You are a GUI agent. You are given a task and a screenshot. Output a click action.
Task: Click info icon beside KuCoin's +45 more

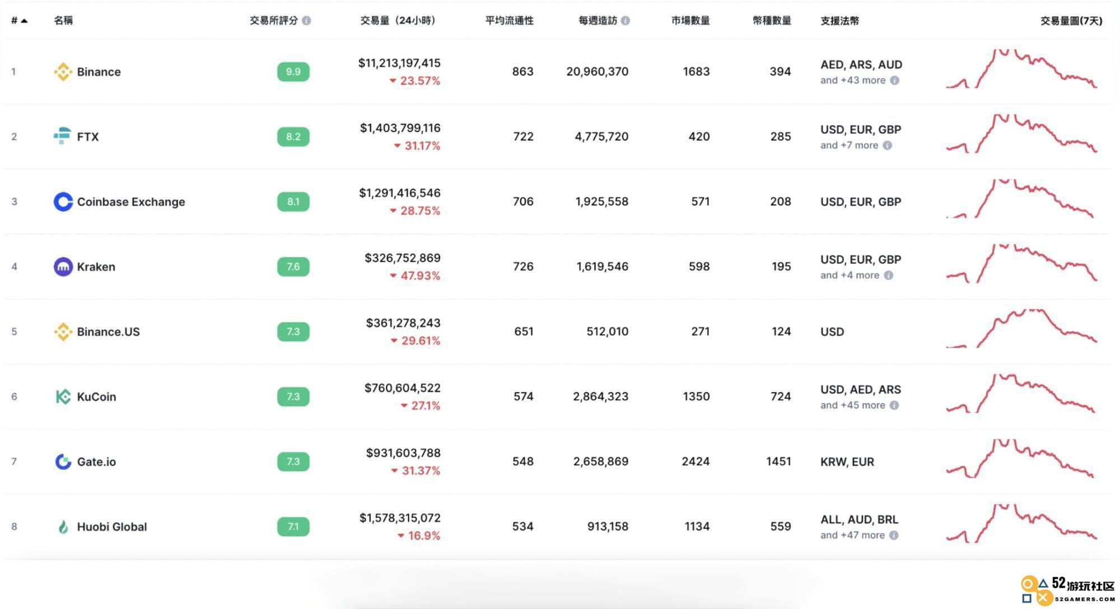click(x=894, y=405)
